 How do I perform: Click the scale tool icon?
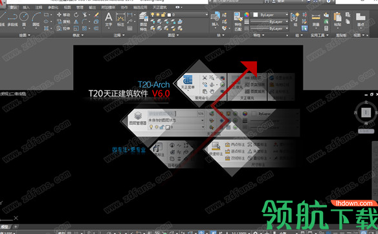click(x=76, y=28)
